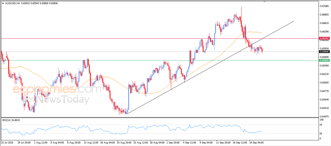Click the 0.66390 price axis value

pyautogui.click(x=324, y=31)
